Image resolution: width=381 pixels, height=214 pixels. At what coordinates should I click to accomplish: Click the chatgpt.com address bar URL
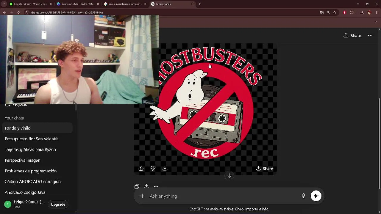pyautogui.click(x=67, y=12)
